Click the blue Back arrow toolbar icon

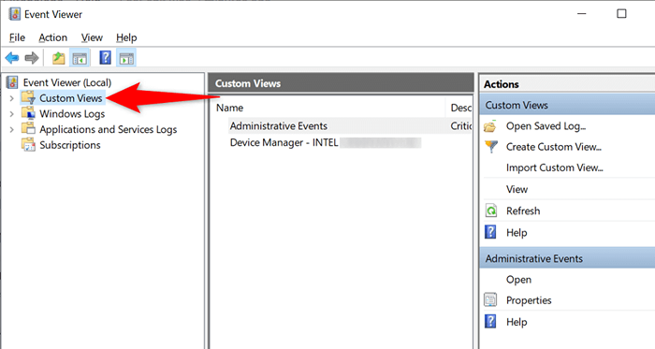pyautogui.click(x=12, y=58)
